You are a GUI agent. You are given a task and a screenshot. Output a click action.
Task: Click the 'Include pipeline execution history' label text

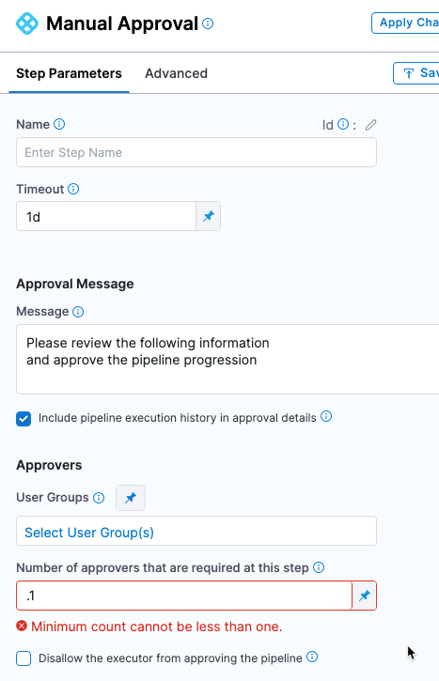click(x=178, y=418)
